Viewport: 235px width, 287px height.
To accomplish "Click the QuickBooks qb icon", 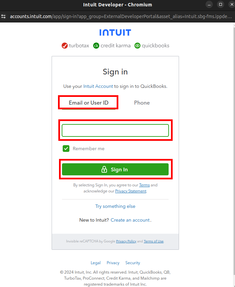I will pyautogui.click(x=137, y=46).
